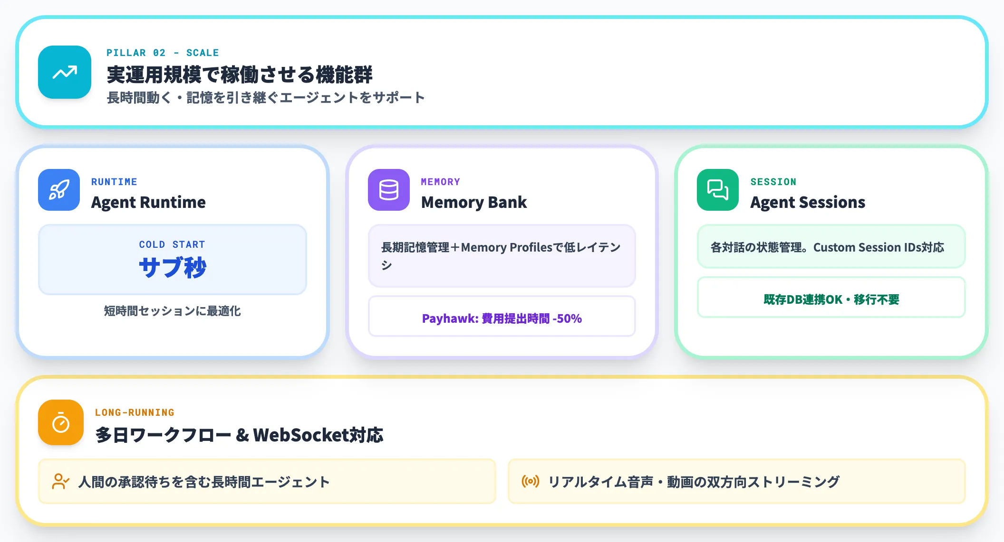Click the green chat bubbles Session icon

tap(717, 190)
